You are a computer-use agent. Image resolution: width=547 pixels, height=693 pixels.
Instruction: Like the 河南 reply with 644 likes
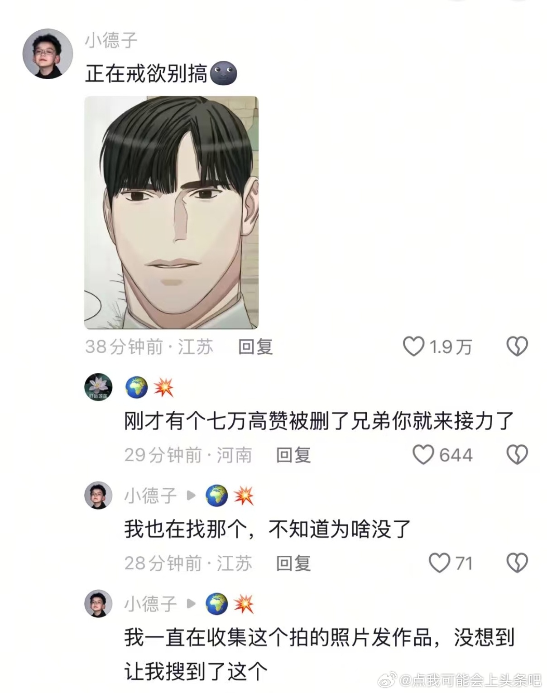click(x=423, y=455)
